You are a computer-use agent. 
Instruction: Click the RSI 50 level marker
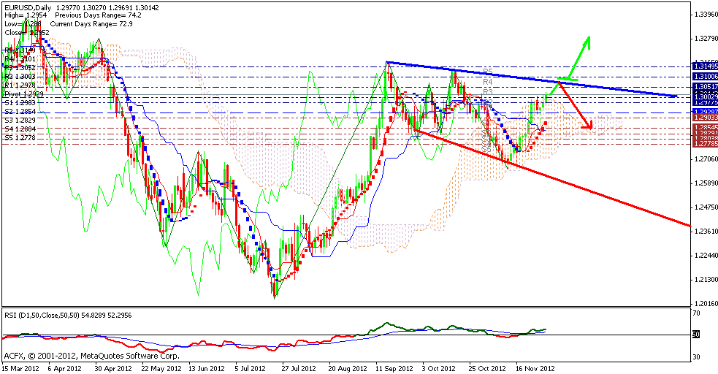(697, 335)
